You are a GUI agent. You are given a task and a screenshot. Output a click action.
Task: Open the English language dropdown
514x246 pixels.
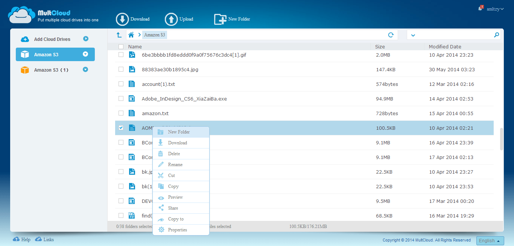(490, 240)
